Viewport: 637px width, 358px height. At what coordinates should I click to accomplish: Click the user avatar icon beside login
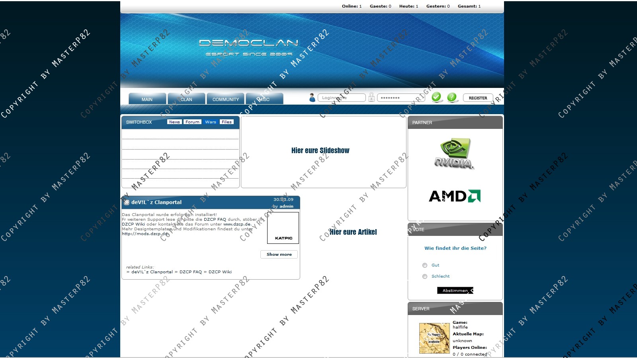click(x=312, y=97)
